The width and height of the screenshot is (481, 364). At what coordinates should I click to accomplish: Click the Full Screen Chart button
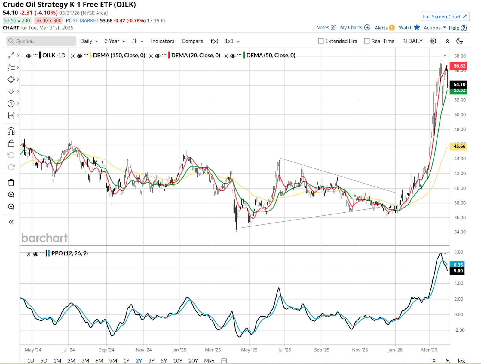(445, 17)
